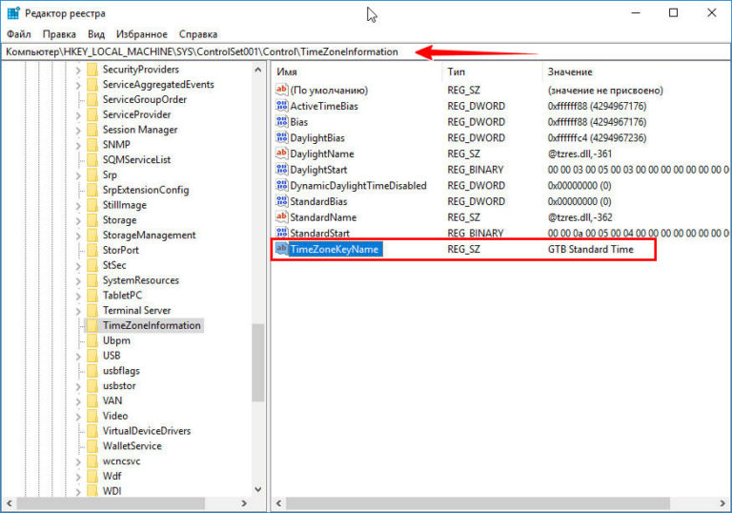
Task: Expand the Video key in the tree
Action: pyautogui.click(x=77, y=416)
